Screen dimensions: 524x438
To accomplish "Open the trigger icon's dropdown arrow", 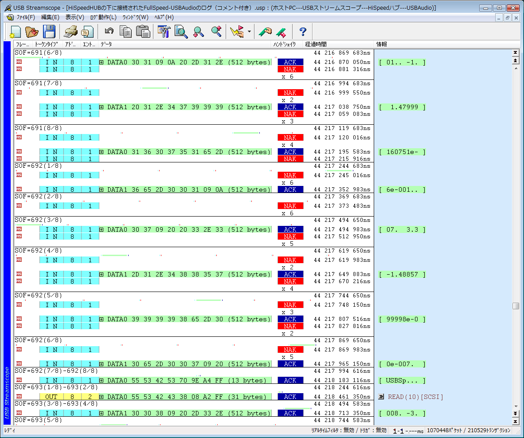I will click(249, 32).
